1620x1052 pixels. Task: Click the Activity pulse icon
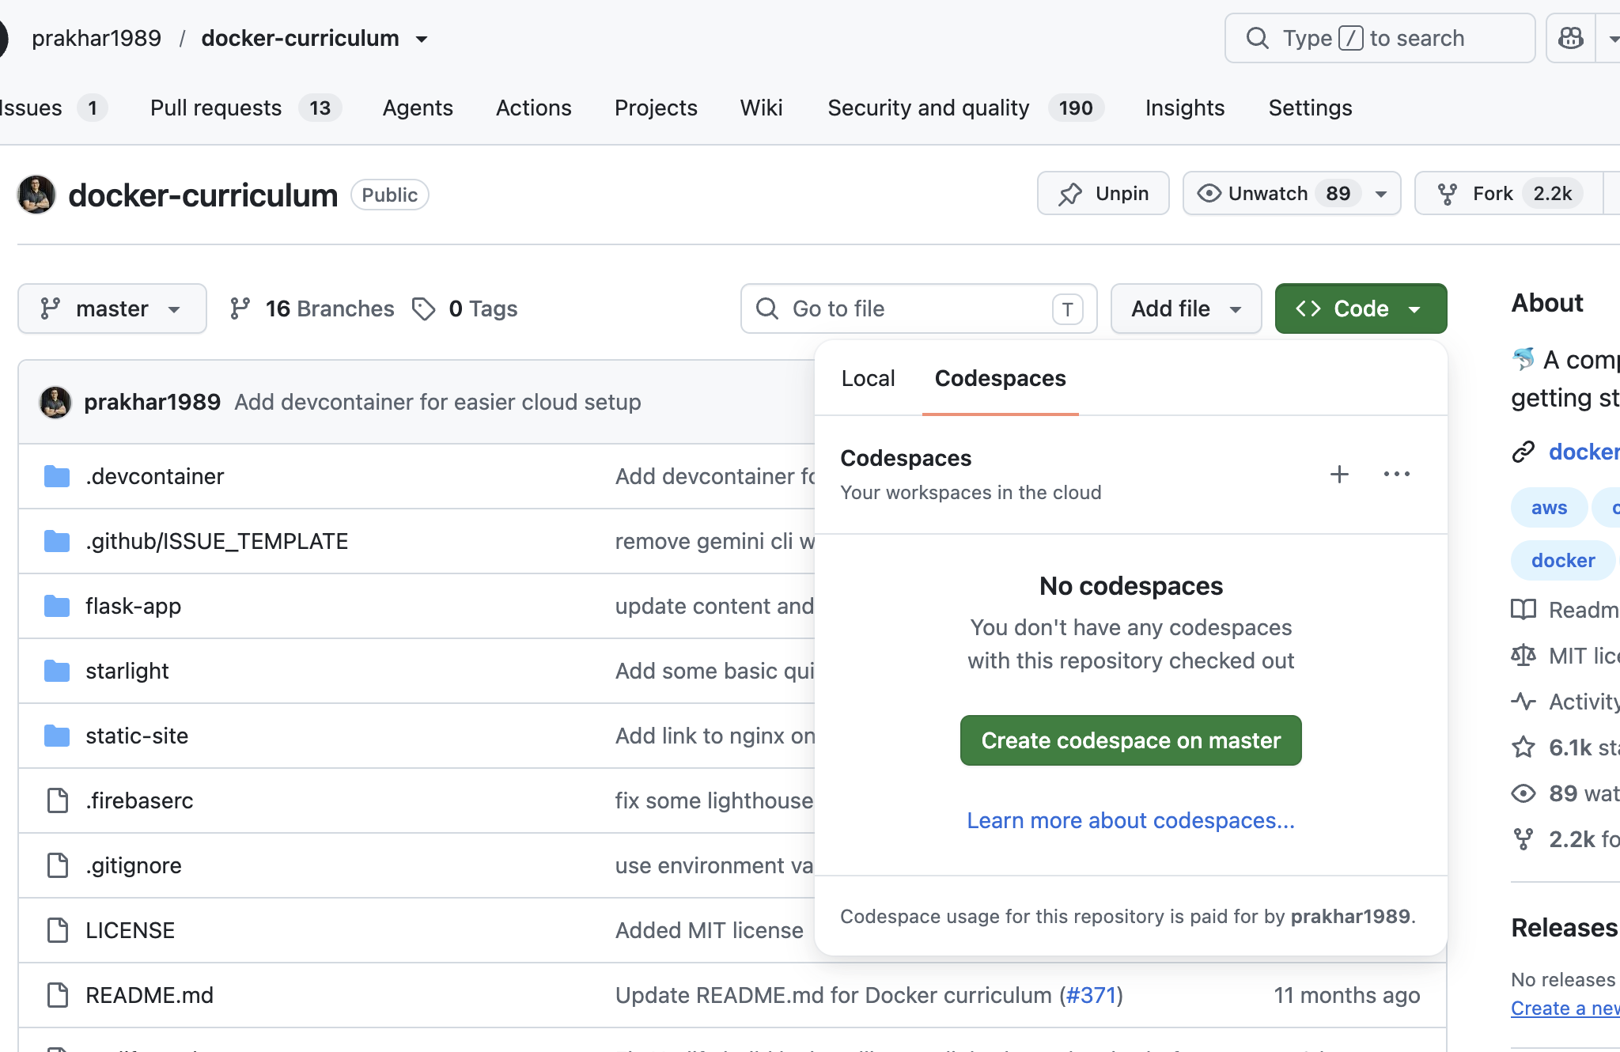coord(1523,702)
